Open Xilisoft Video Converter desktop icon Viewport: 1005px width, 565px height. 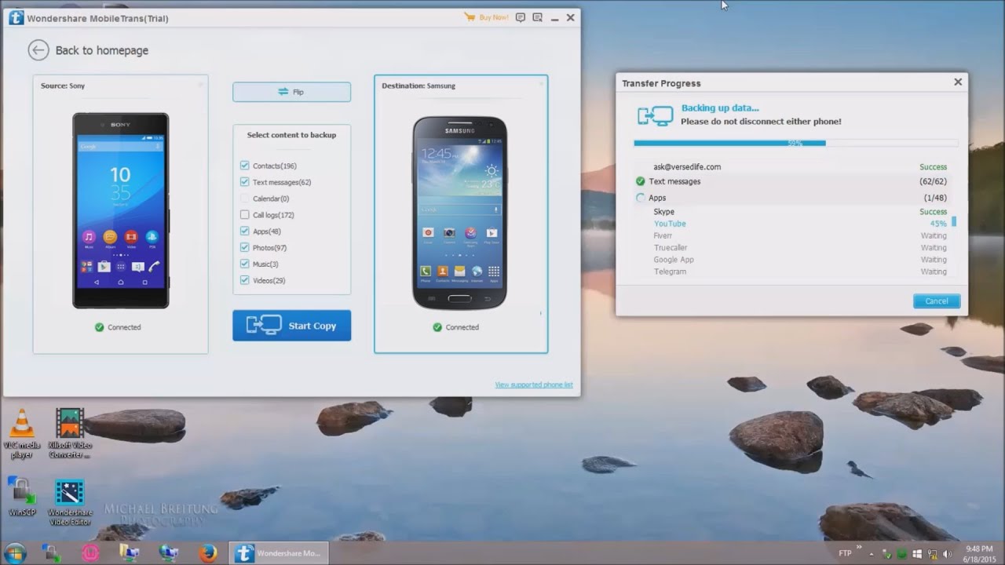tap(69, 433)
